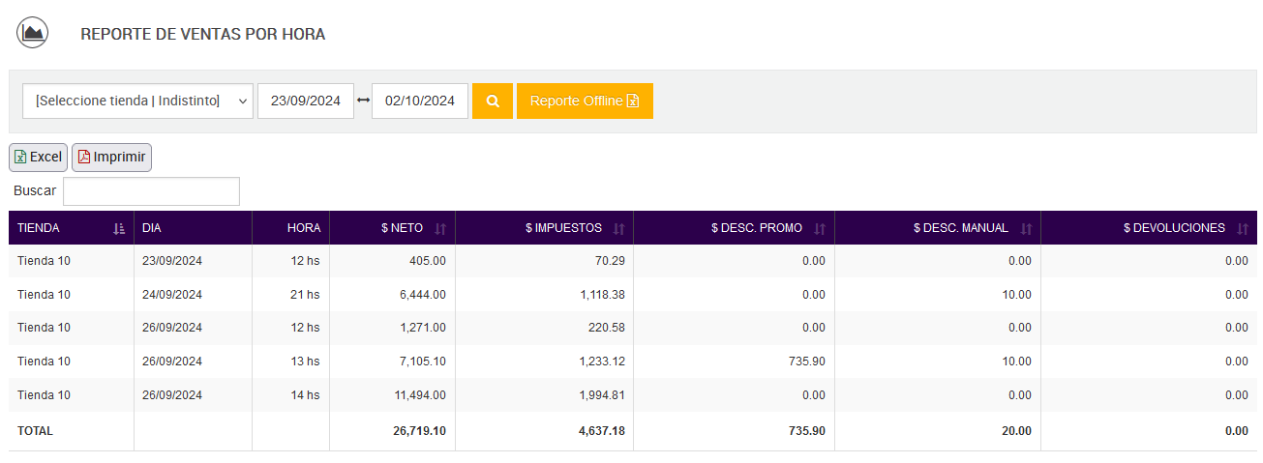Select the row for 24/09/2024 21 hs
Image resolution: width=1263 pixels, height=463 pixels.
point(633,295)
